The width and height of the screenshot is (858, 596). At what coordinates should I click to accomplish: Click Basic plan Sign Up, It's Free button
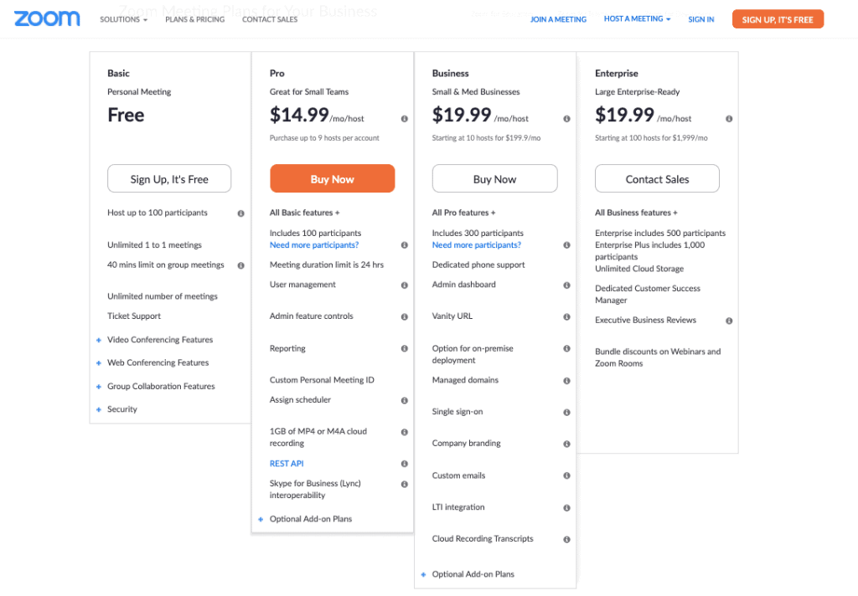[x=169, y=179]
